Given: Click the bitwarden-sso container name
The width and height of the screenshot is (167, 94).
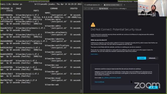Looking at the screenshot, I should tap(52, 65).
